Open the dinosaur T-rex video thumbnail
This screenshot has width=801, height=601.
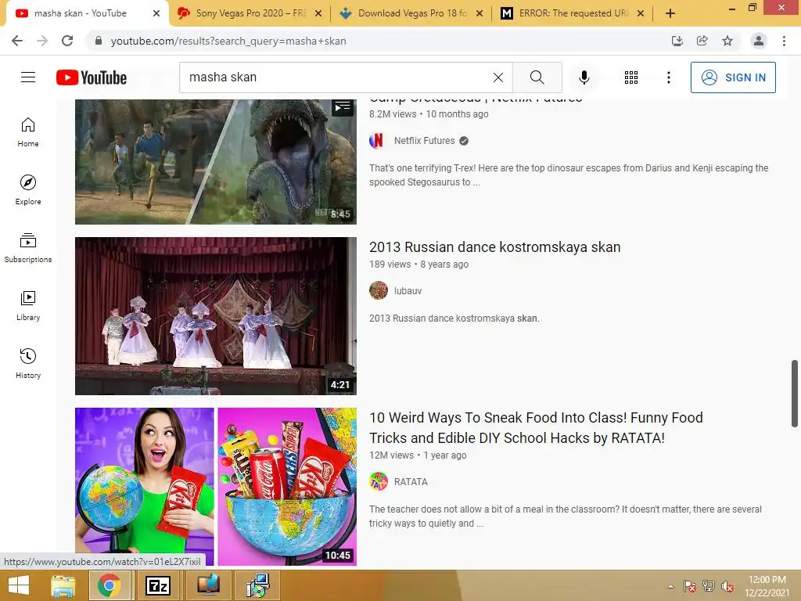pyautogui.click(x=216, y=161)
